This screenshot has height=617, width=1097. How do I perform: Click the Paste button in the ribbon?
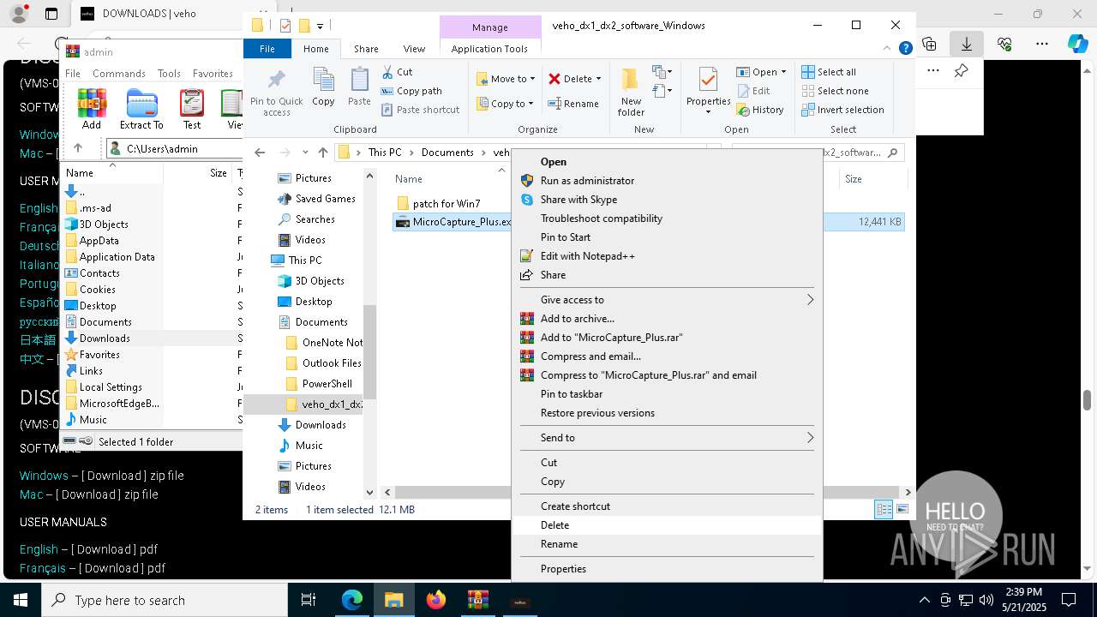[x=359, y=88]
